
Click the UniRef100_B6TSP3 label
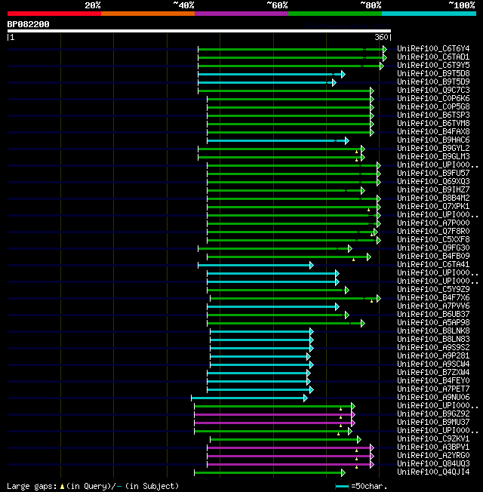click(x=433, y=115)
